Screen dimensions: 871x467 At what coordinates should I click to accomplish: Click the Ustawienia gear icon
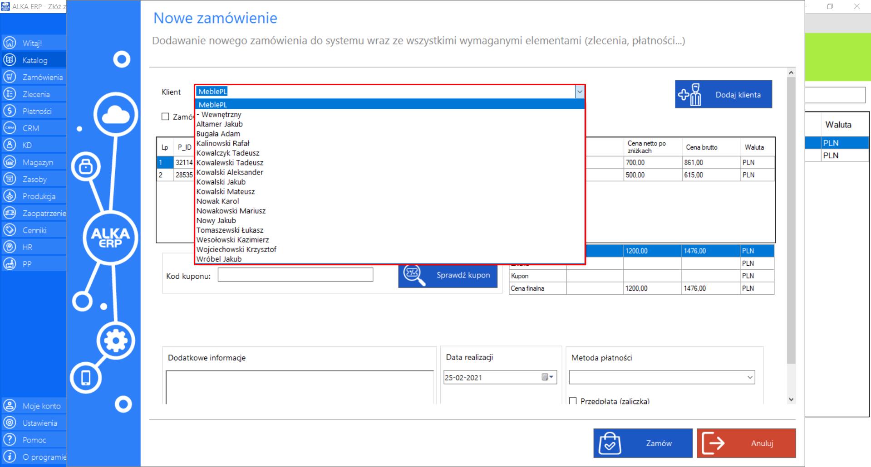point(10,423)
